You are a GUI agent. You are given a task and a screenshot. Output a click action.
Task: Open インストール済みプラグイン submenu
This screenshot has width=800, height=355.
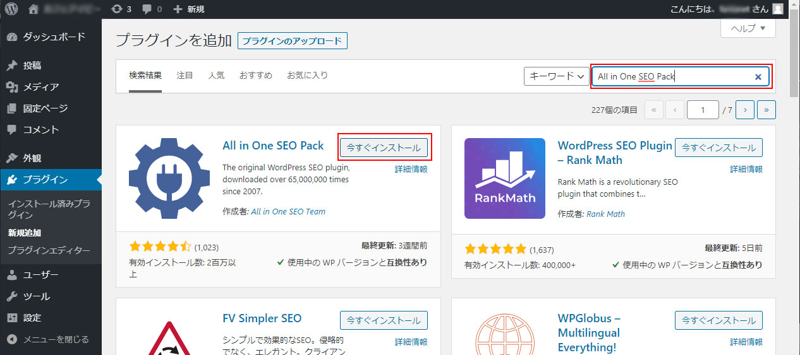click(49, 209)
